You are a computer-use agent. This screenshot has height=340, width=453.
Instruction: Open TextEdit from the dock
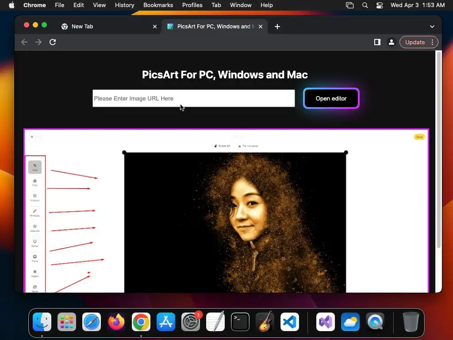click(215, 322)
